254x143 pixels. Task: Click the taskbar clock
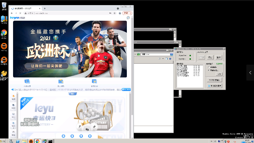[247, 141]
